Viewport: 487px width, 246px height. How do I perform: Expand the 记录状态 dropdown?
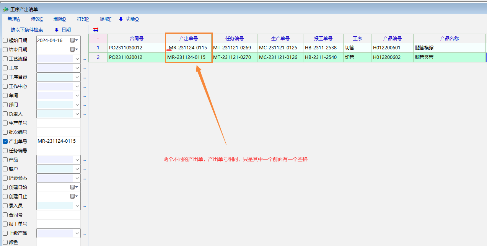pyautogui.click(x=77, y=178)
